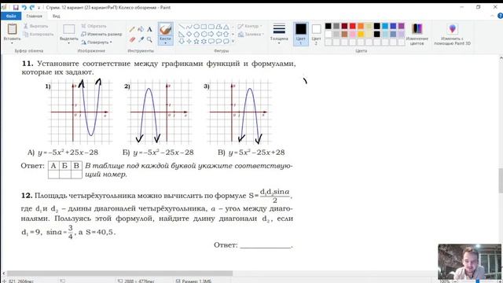Collapse the ribbon with the chevron
Screen dimensions: 503x283
(492, 16)
